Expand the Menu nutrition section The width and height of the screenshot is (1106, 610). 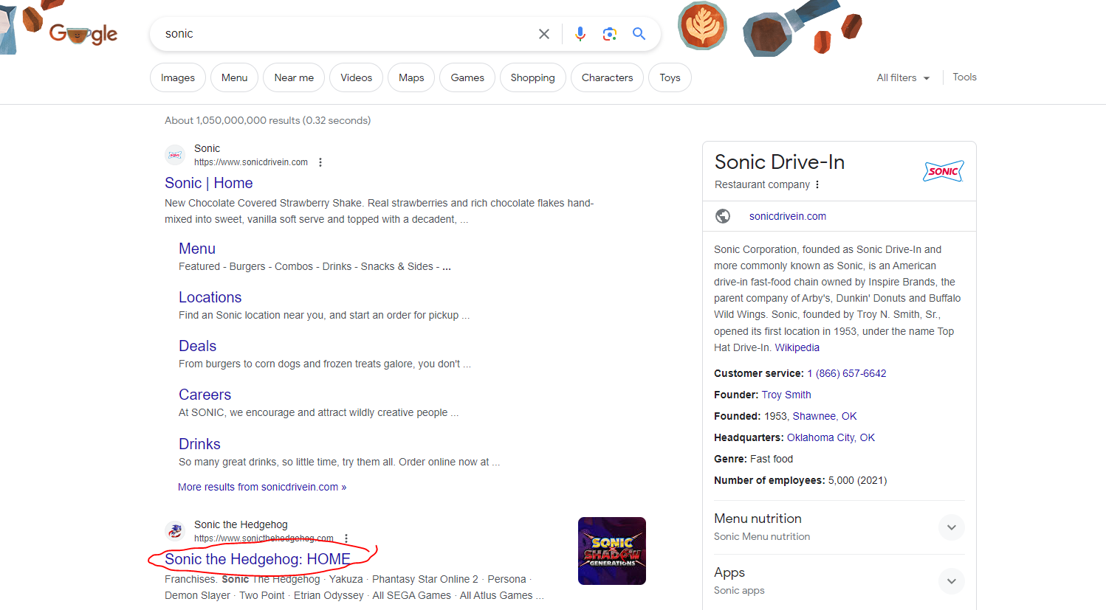pos(951,527)
